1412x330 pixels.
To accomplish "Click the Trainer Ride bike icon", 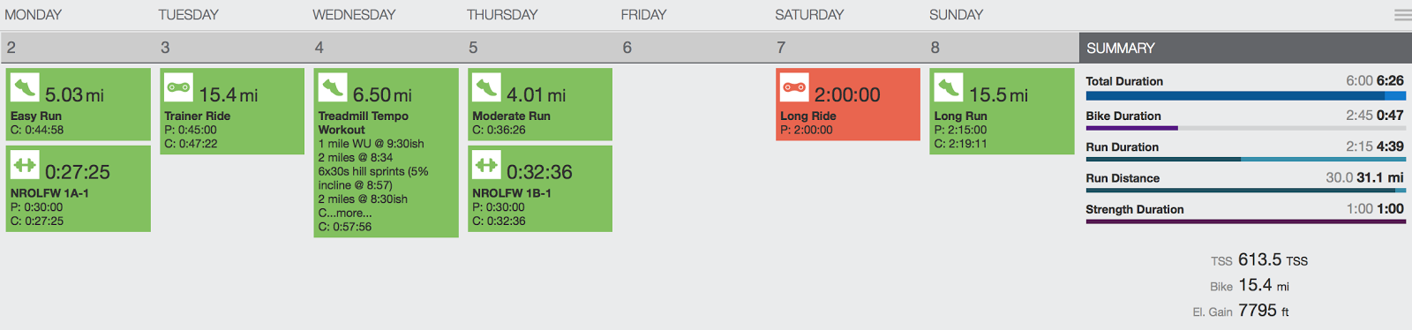I will point(179,86).
